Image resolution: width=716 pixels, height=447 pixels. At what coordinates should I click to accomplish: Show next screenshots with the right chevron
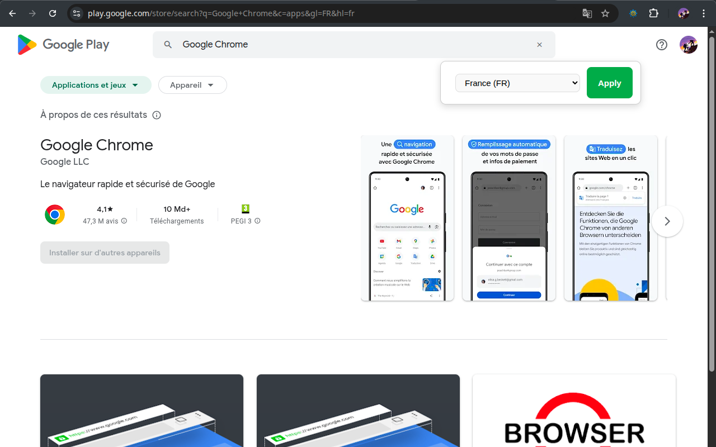(667, 221)
